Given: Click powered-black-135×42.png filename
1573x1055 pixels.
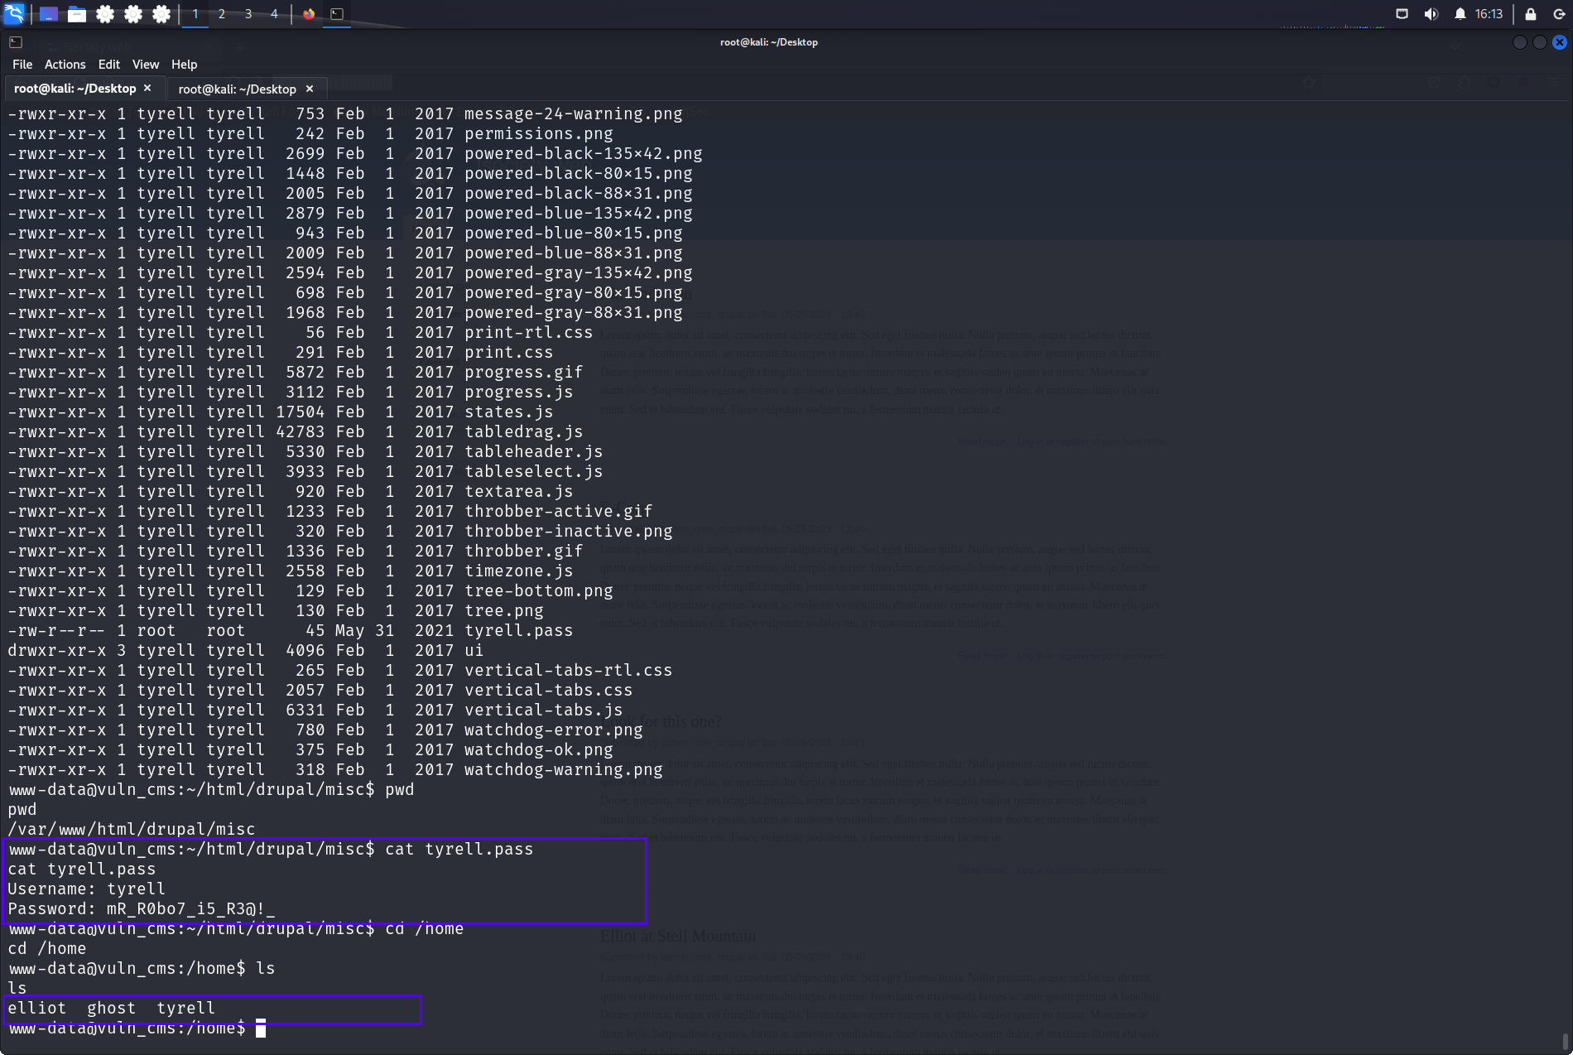Looking at the screenshot, I should click(x=583, y=154).
